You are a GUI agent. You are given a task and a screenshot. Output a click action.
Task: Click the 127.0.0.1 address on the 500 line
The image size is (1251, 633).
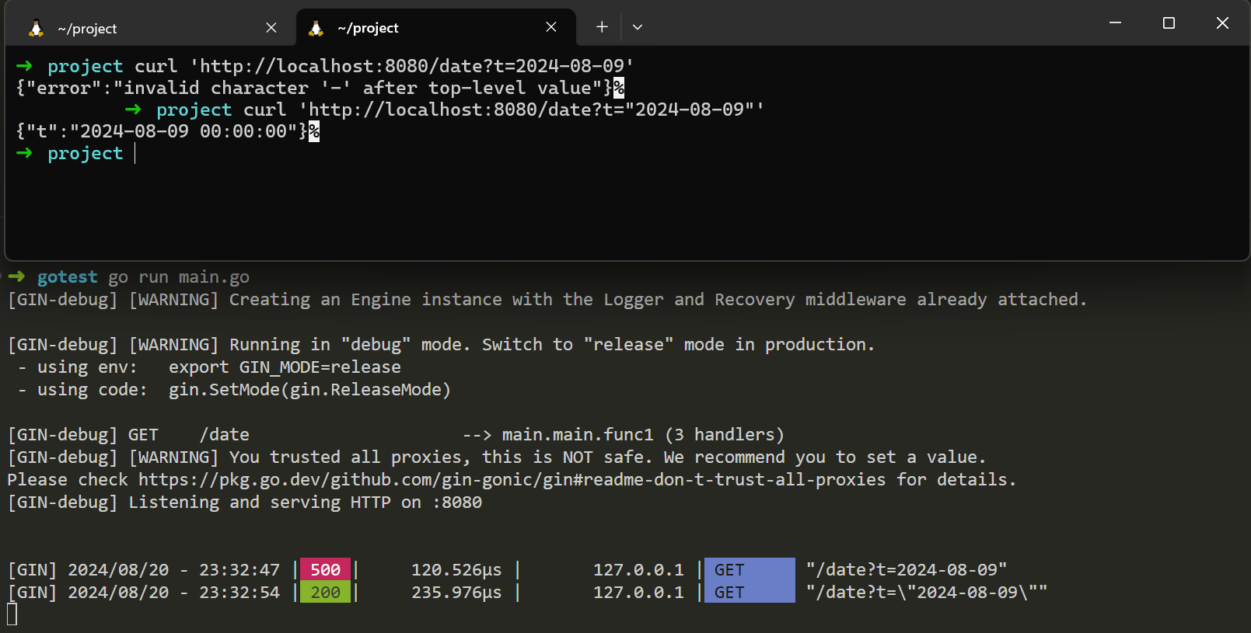pyautogui.click(x=638, y=570)
